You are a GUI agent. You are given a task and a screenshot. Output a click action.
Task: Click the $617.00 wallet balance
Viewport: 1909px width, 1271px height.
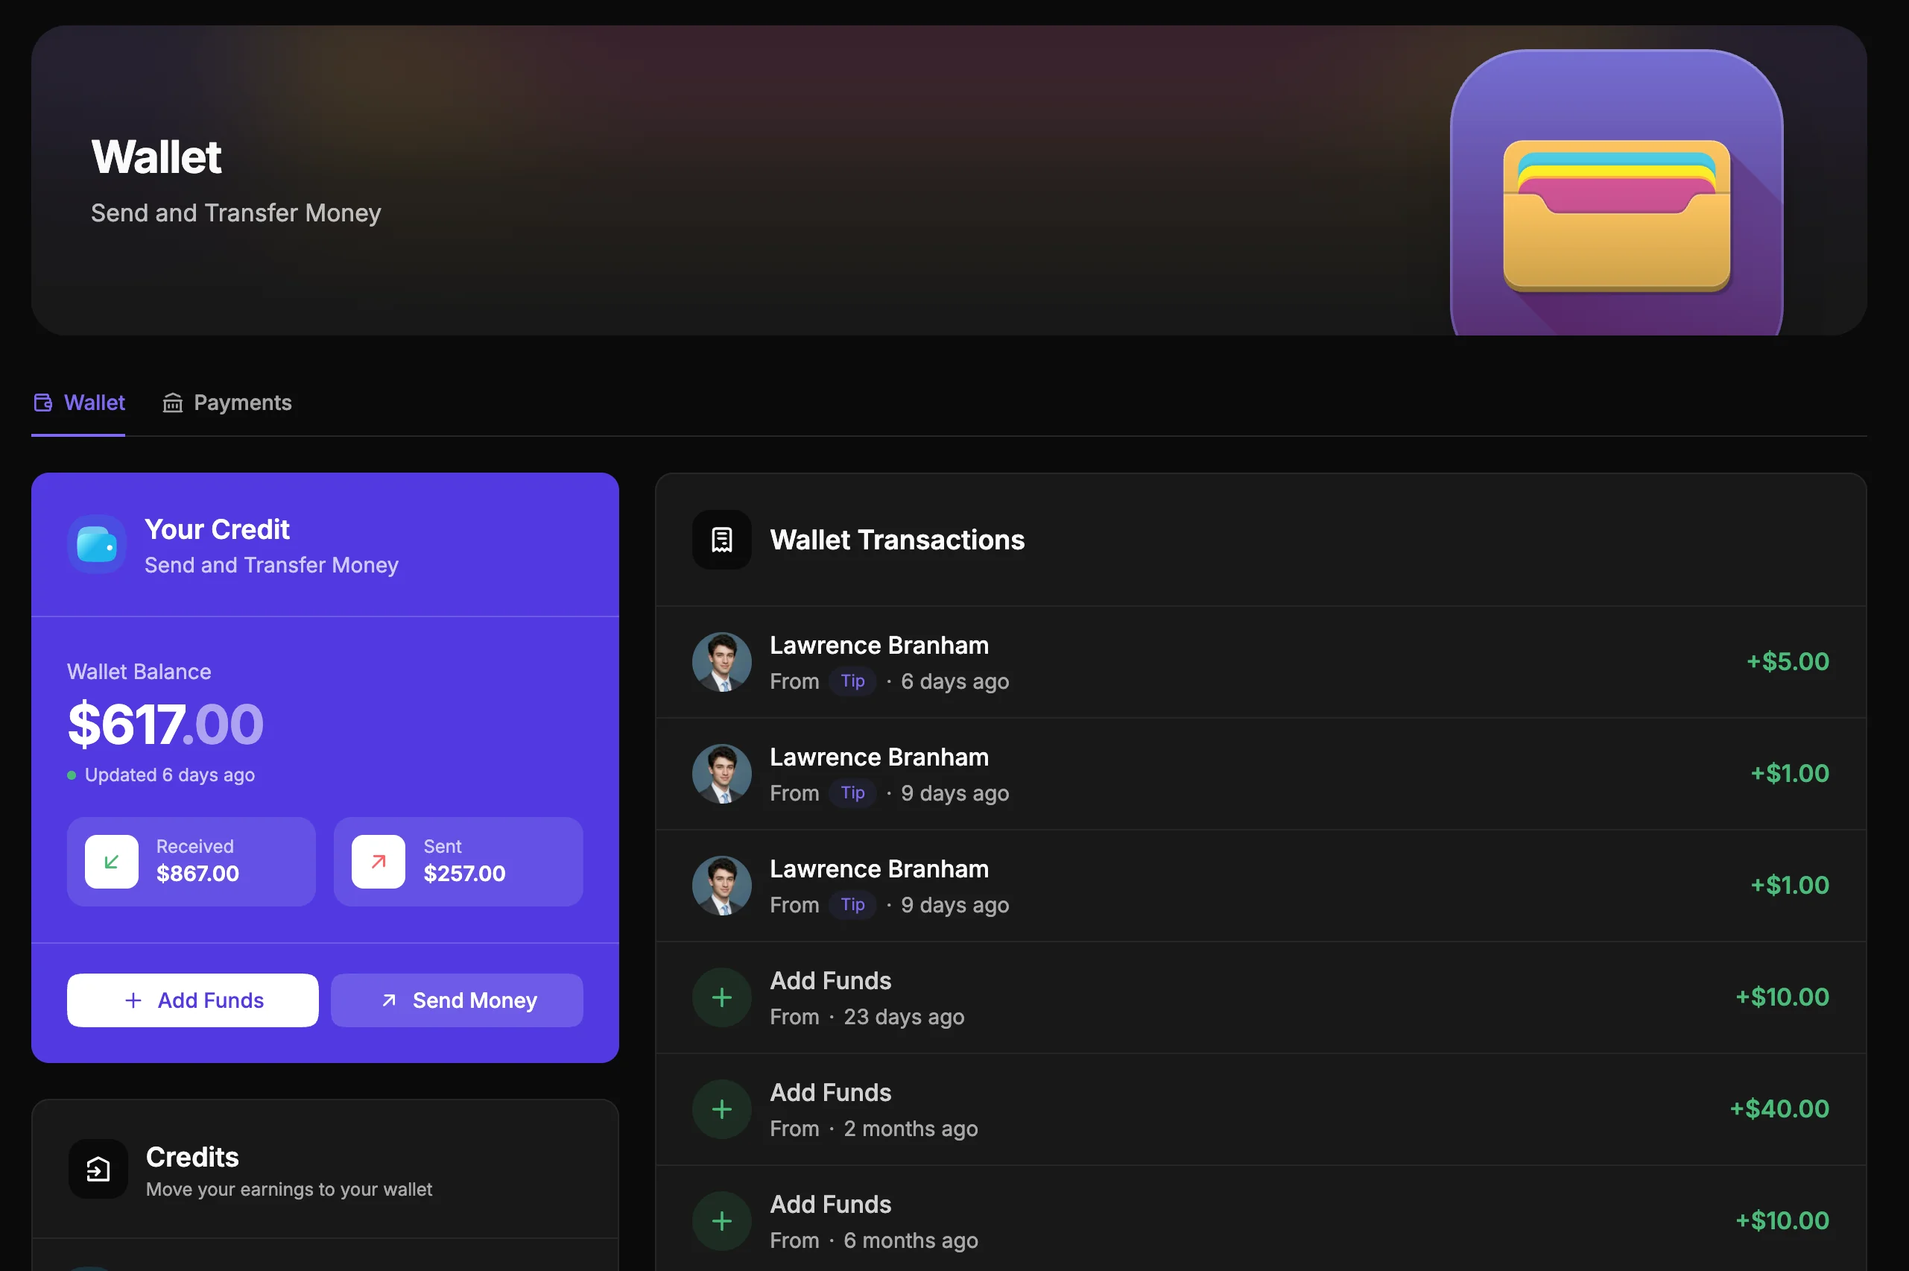[x=165, y=725]
